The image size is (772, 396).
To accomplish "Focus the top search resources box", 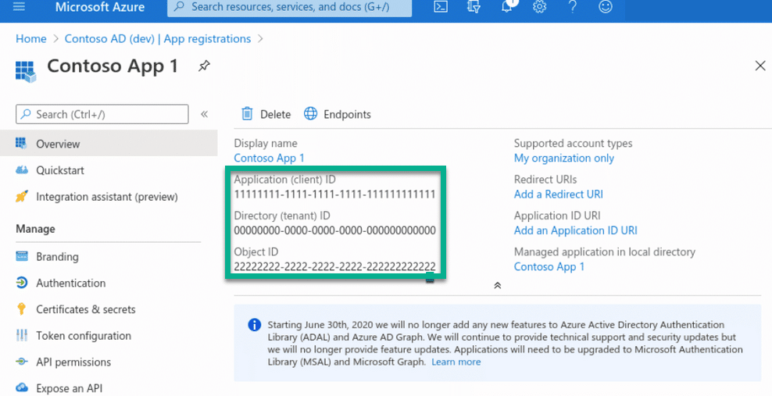I will click(x=289, y=7).
